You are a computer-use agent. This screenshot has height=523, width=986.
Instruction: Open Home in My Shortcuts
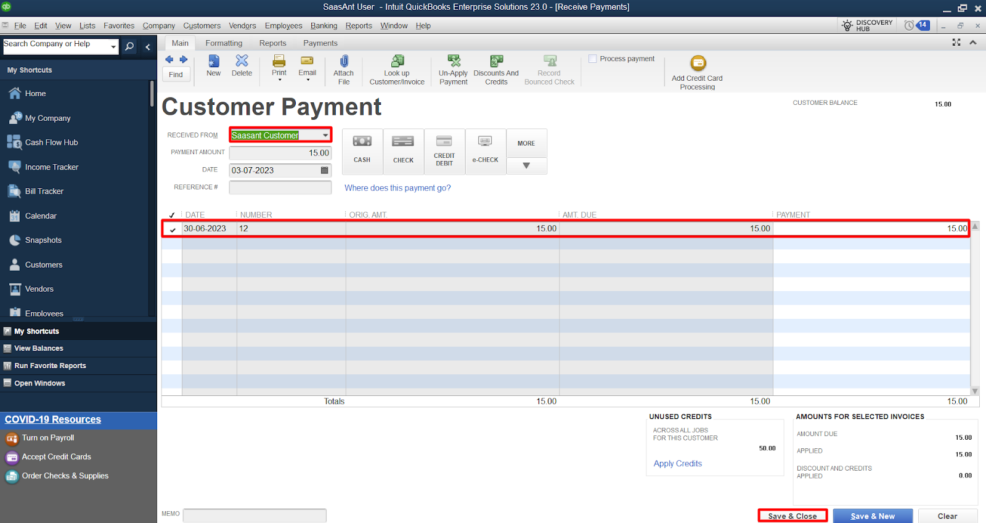point(35,94)
